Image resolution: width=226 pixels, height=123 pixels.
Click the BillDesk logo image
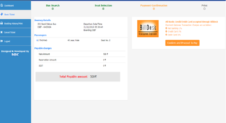click(147, 29)
